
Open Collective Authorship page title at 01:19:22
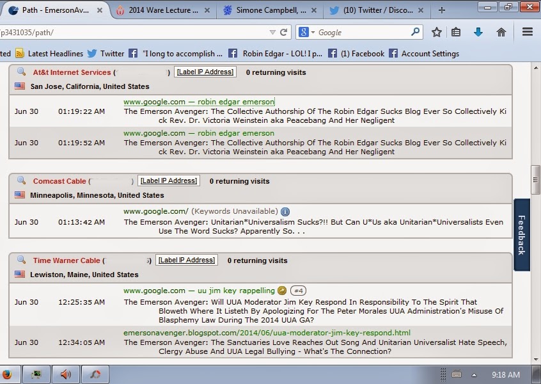(315, 116)
